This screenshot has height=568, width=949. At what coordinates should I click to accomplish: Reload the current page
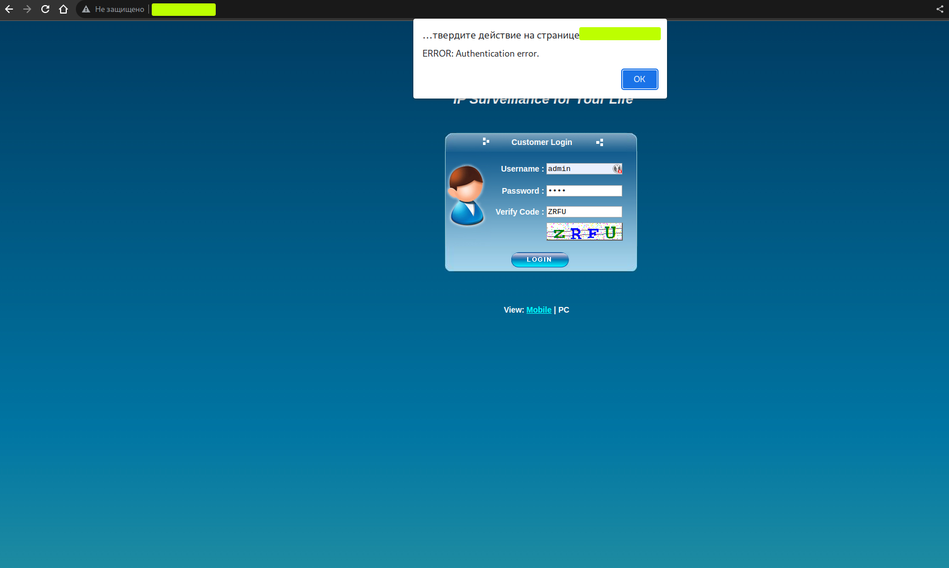click(45, 9)
